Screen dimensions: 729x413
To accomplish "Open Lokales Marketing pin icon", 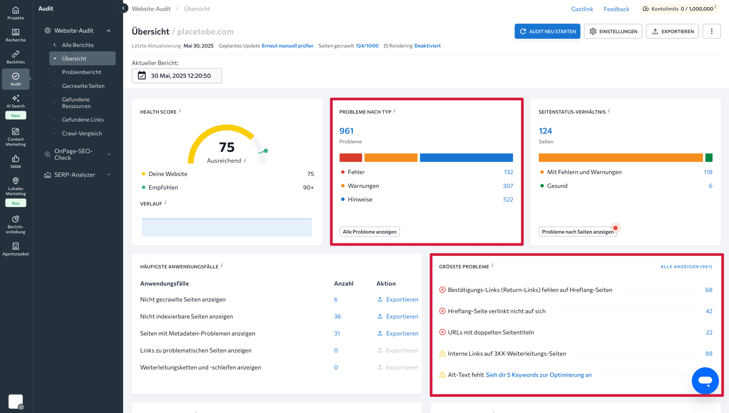I will tap(16, 181).
